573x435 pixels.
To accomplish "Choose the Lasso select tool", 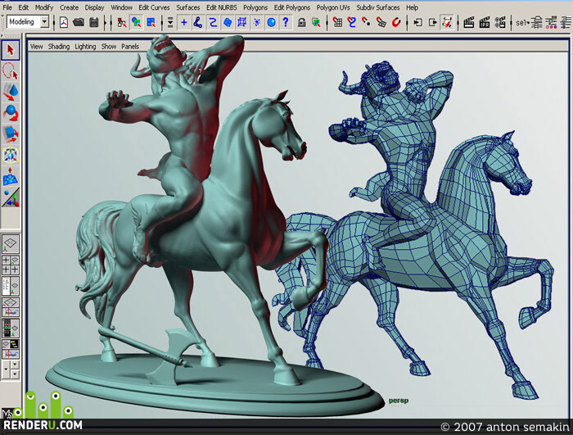I will (x=10, y=71).
